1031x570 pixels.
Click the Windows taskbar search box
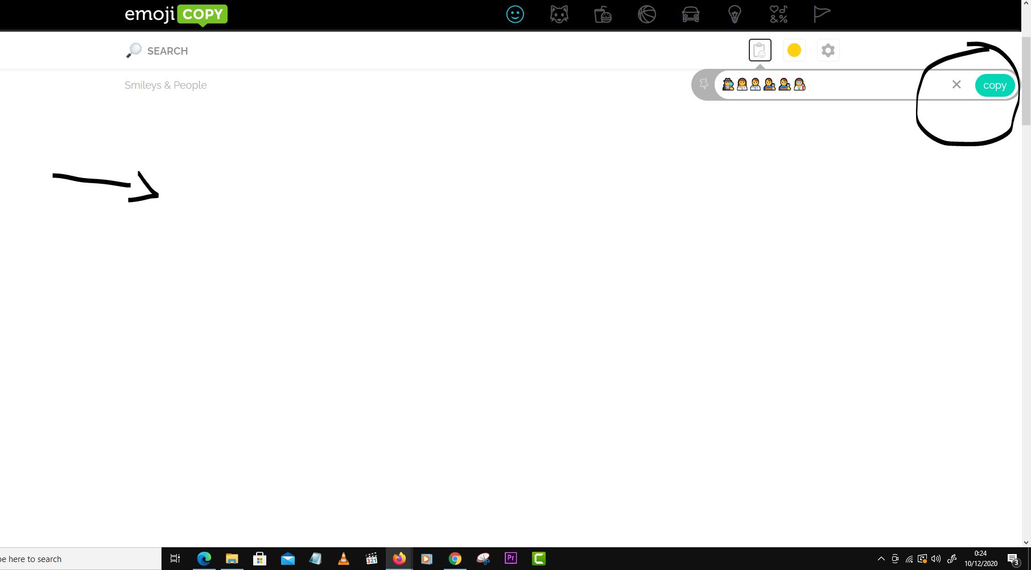coord(80,559)
